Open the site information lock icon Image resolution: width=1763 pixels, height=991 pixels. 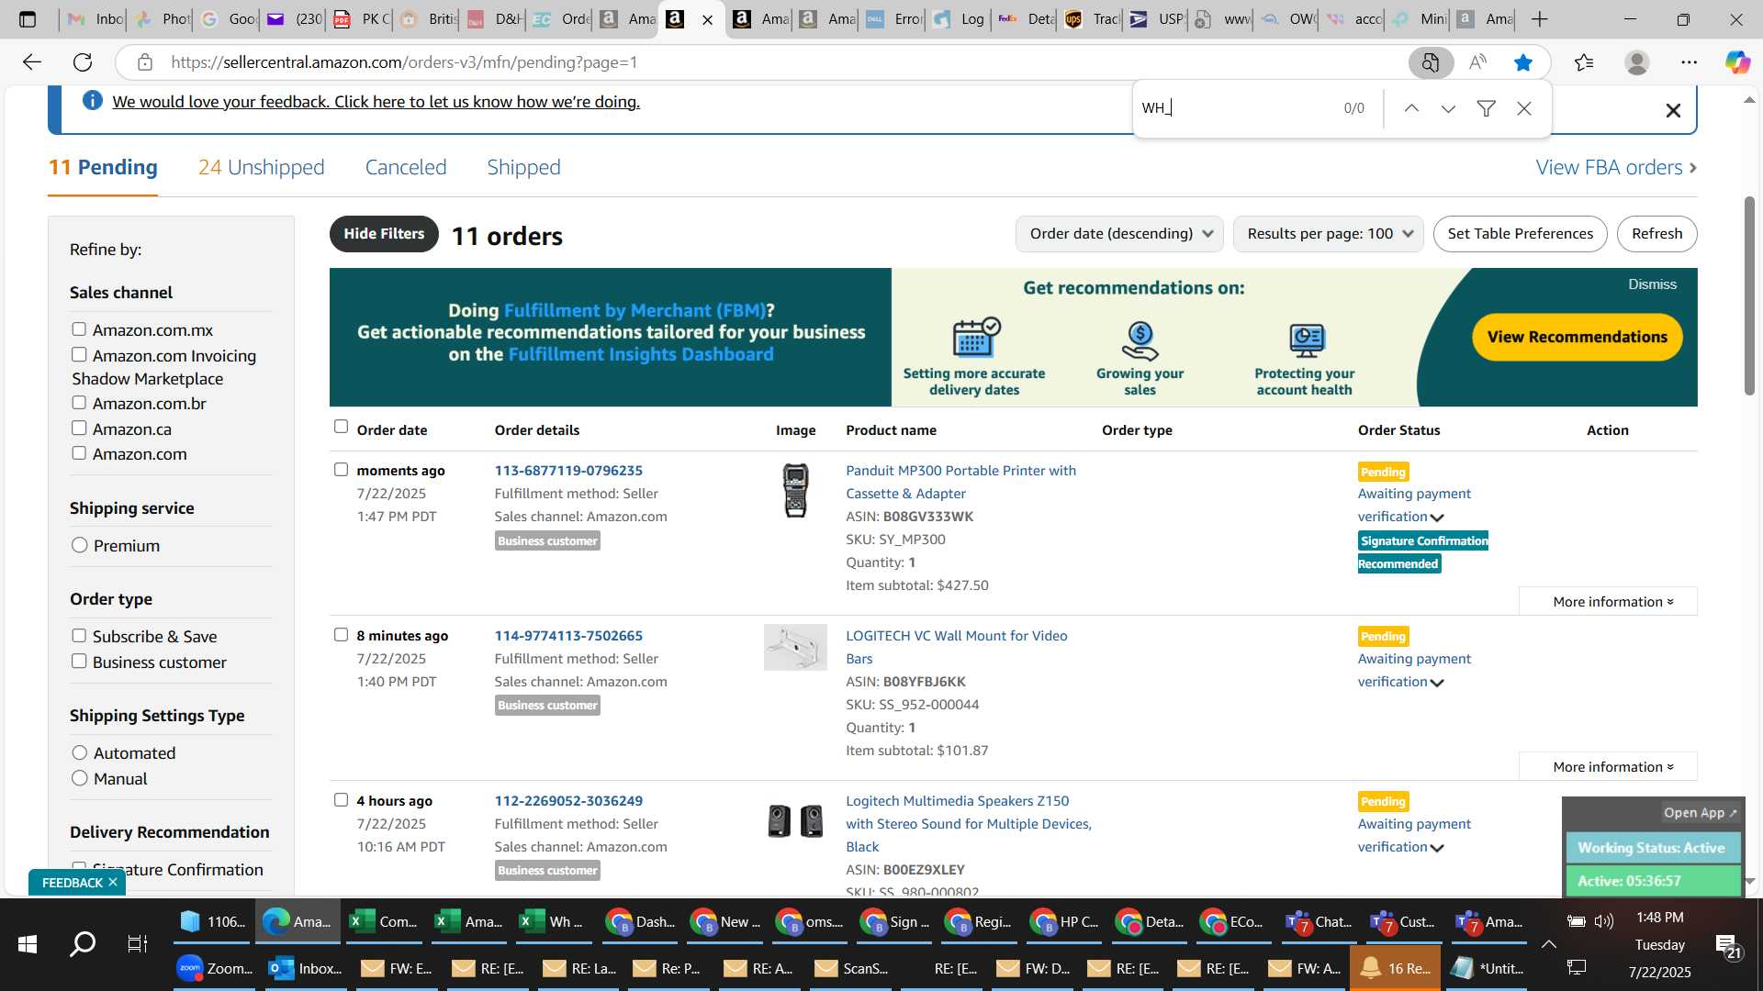[144, 62]
